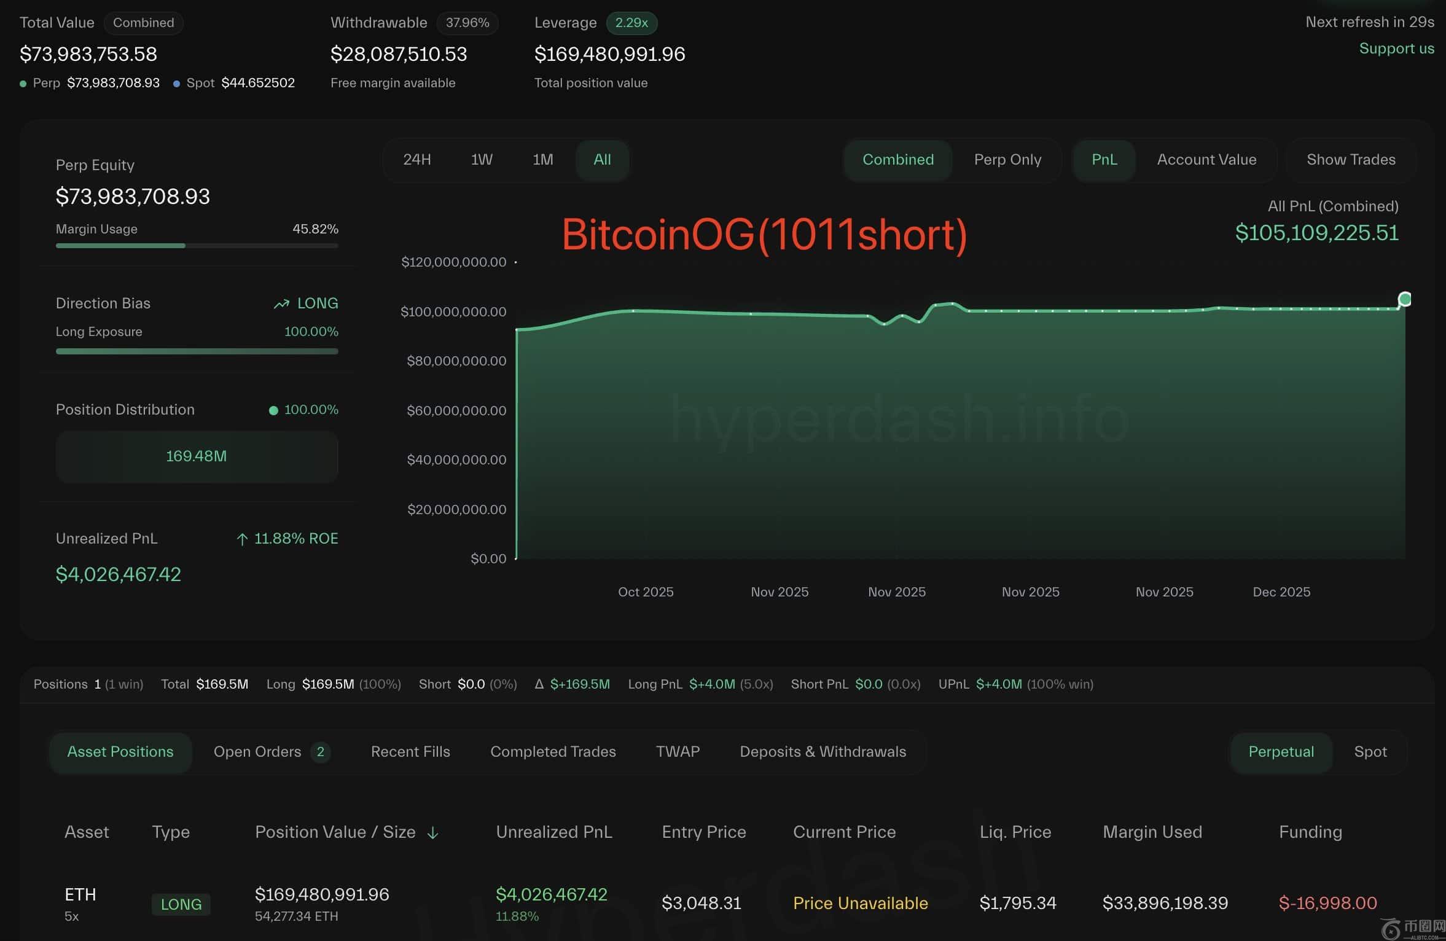
Task: Click the green Perp legend dot
Action: (x=23, y=84)
